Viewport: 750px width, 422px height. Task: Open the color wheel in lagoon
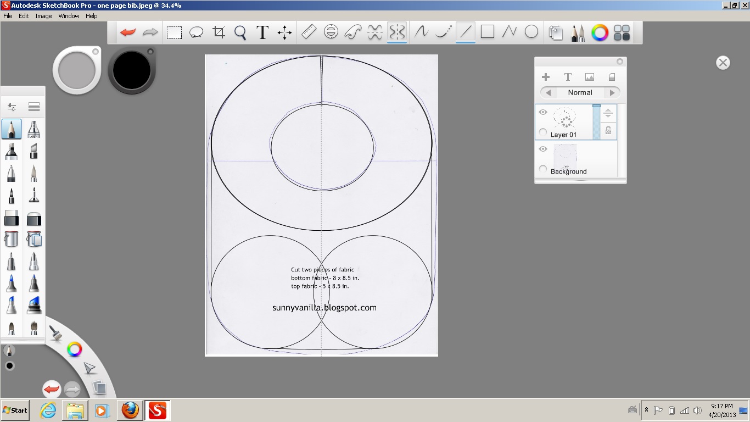pos(74,349)
